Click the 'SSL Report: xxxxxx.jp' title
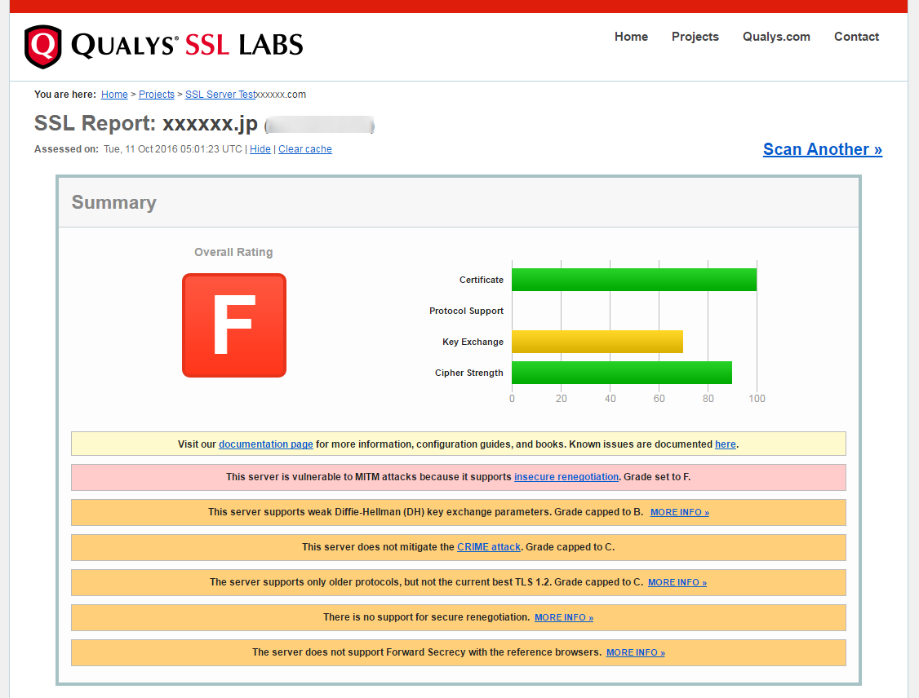 coord(146,124)
